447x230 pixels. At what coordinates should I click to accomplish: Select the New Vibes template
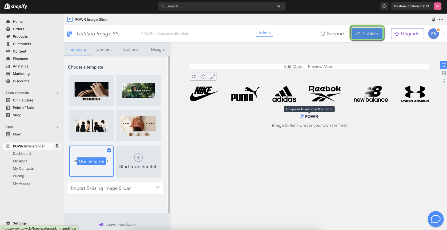pos(138,126)
